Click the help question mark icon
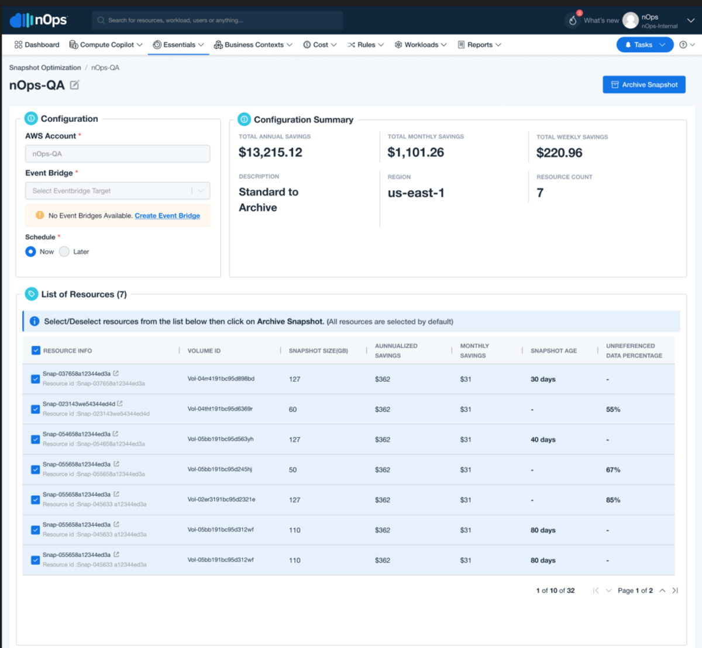Image resolution: width=702 pixels, height=648 pixels. pyautogui.click(x=683, y=44)
